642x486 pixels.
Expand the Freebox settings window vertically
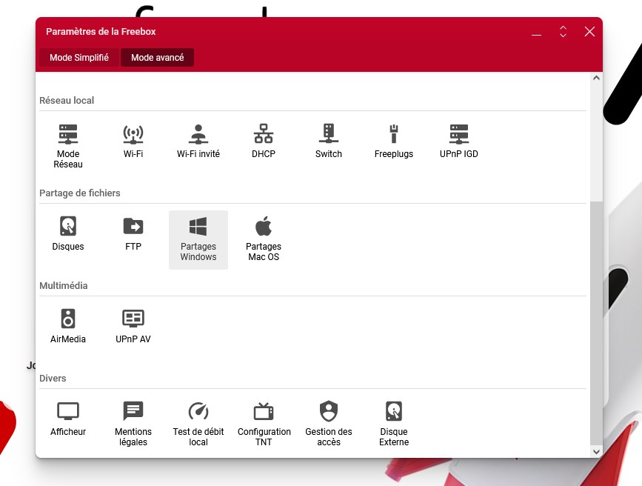click(563, 32)
